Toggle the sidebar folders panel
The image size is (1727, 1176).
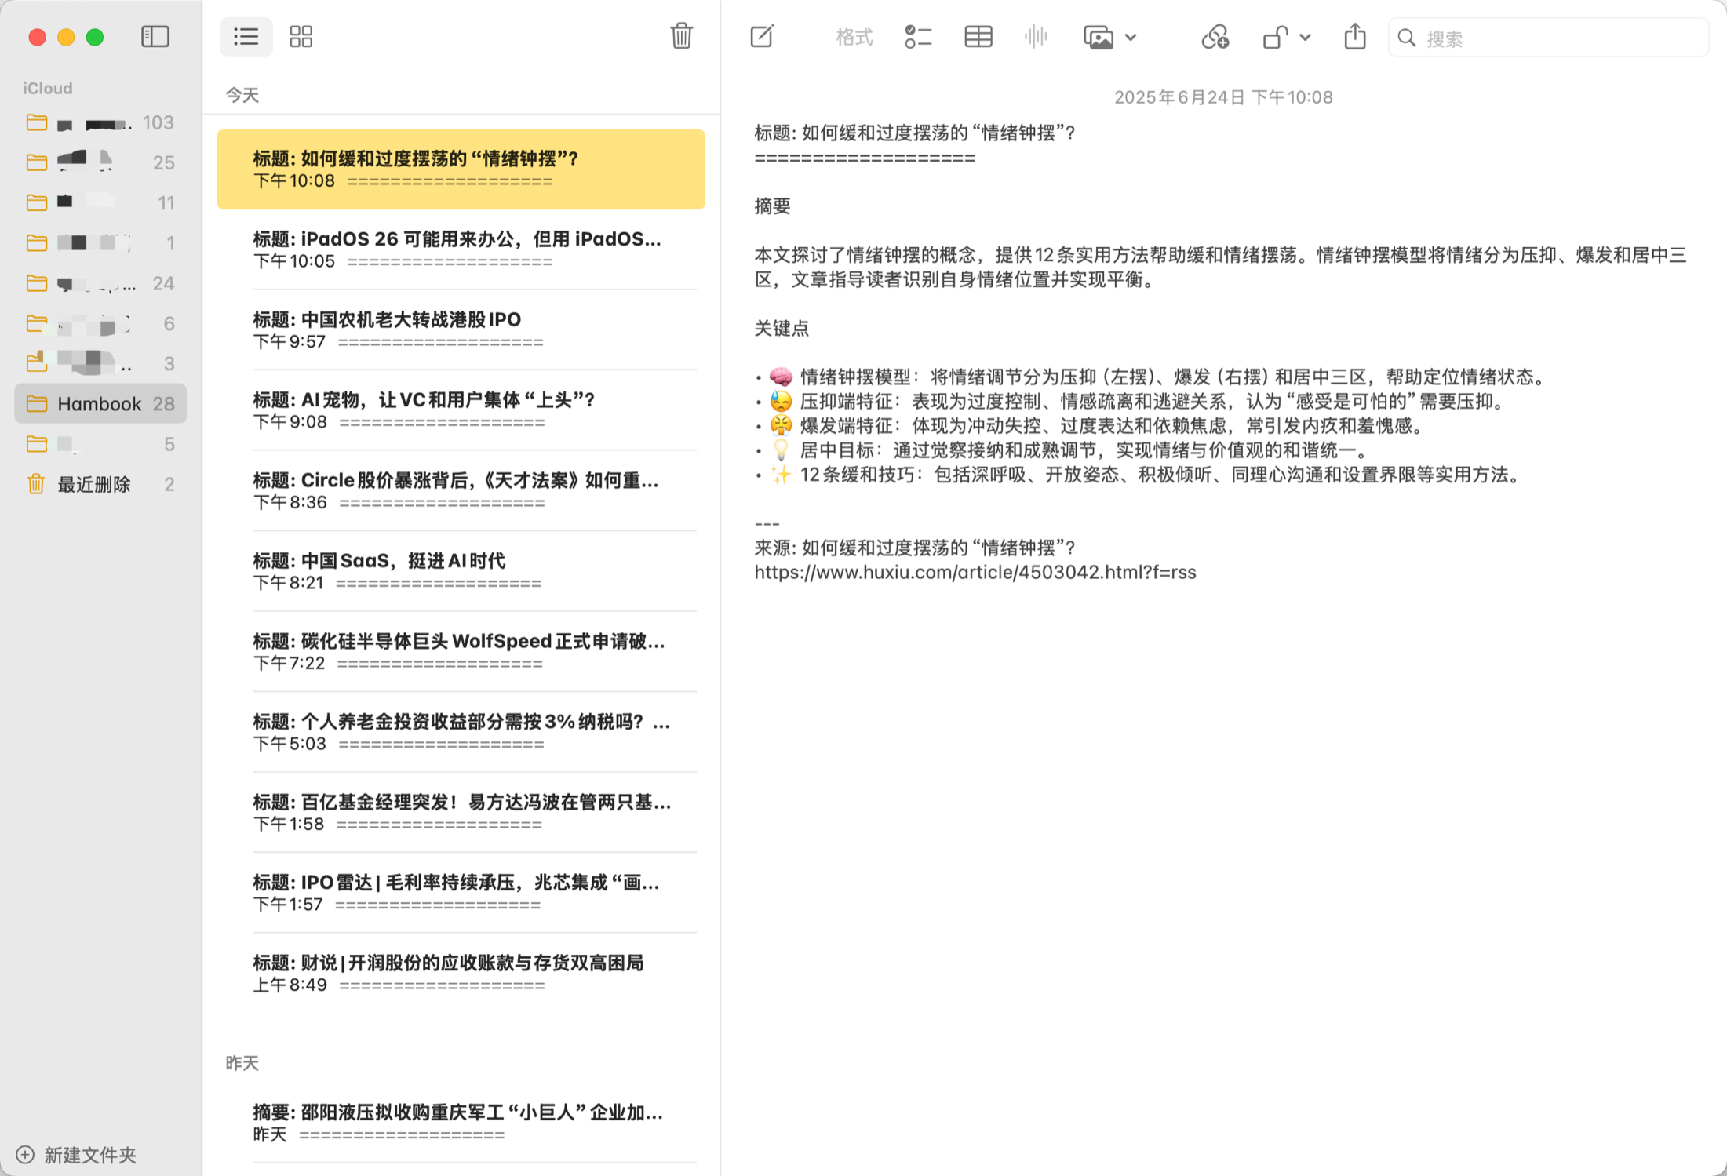pos(155,37)
